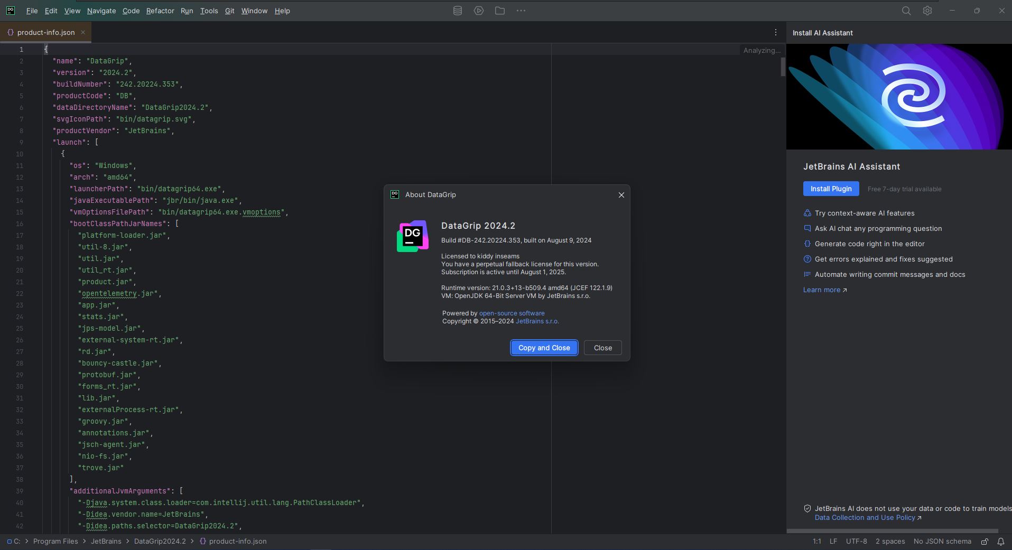Screen dimensions: 1012x550
Task: Click the Copy and Close button
Action: coord(544,348)
